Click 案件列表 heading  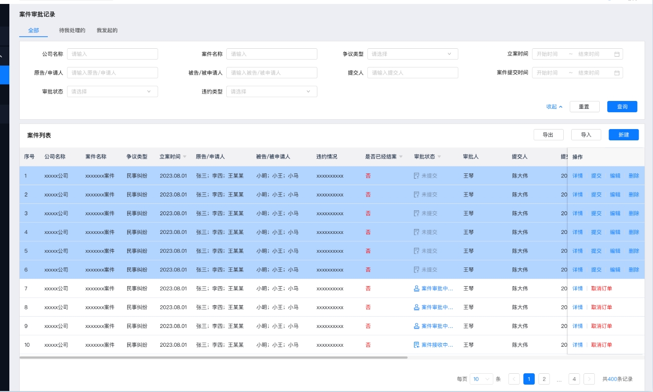(39, 135)
